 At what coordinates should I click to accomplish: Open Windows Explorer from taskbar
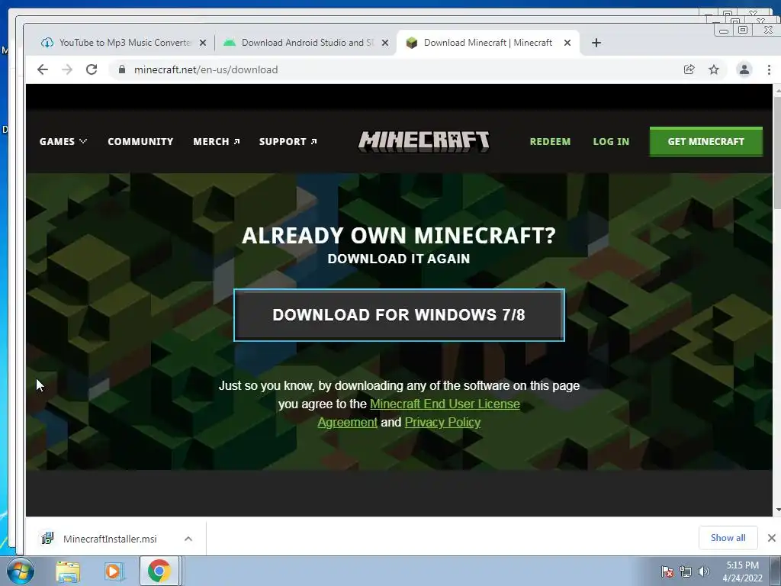click(68, 572)
